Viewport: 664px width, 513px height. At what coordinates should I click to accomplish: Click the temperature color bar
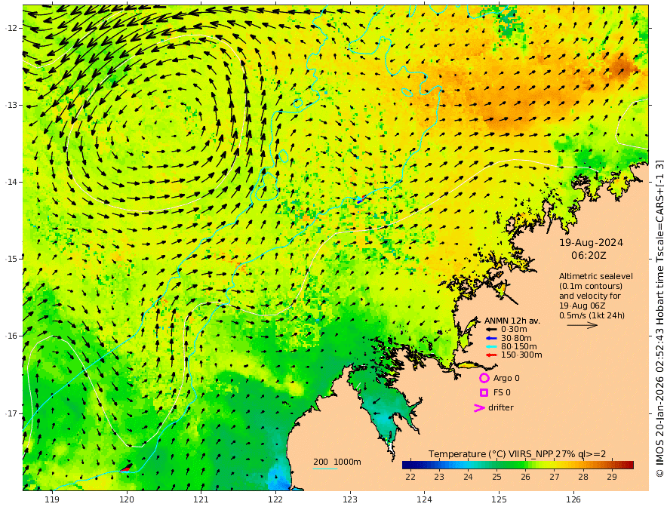point(518,465)
